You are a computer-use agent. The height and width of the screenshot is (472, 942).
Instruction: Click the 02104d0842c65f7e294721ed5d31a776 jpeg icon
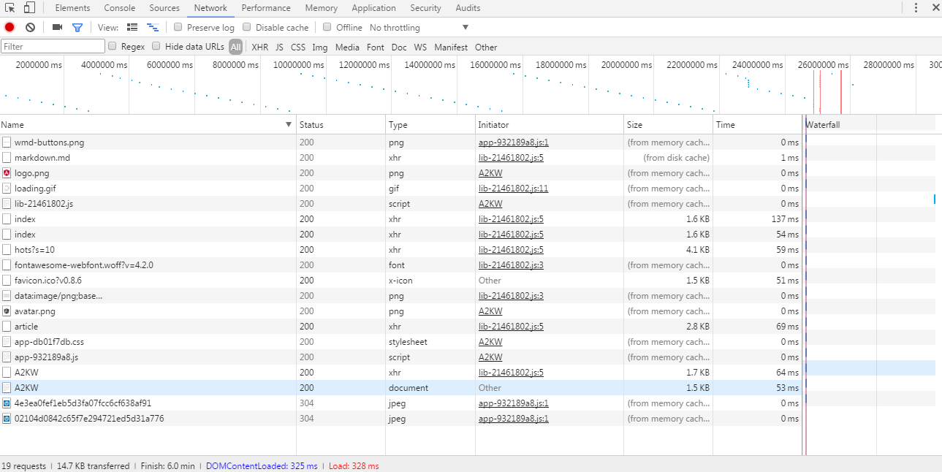click(x=7, y=419)
